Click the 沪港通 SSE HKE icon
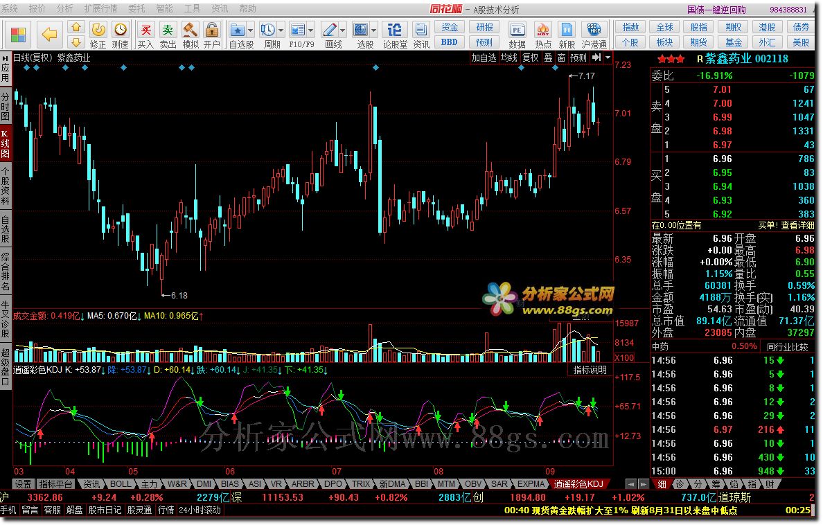The image size is (823, 525). [x=594, y=30]
